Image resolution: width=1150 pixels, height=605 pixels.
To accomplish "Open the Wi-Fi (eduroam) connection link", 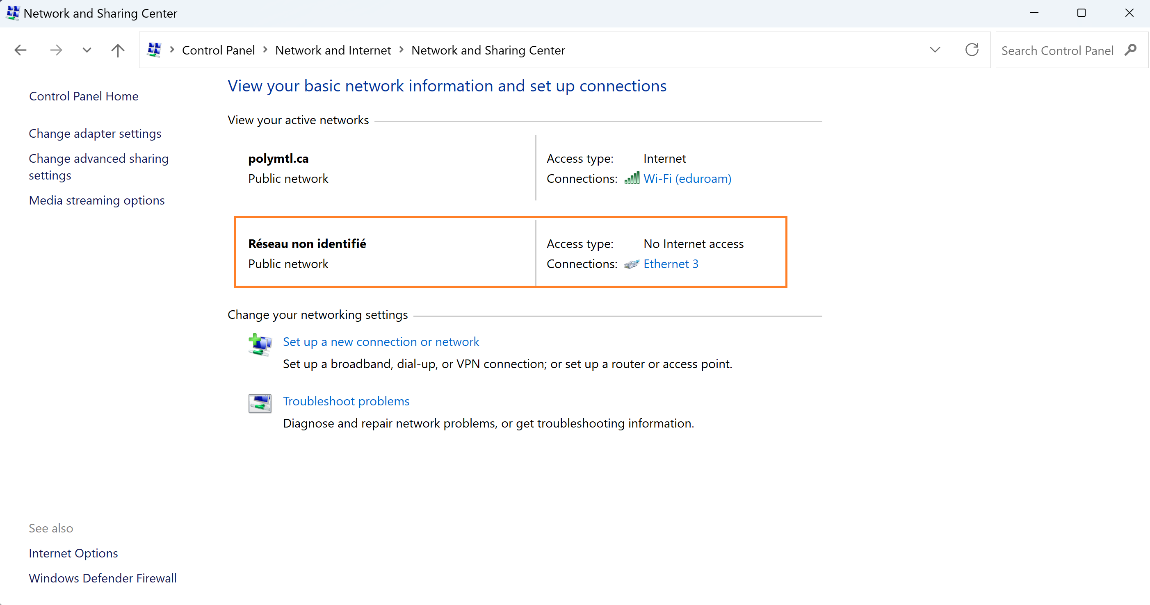I will tap(687, 178).
